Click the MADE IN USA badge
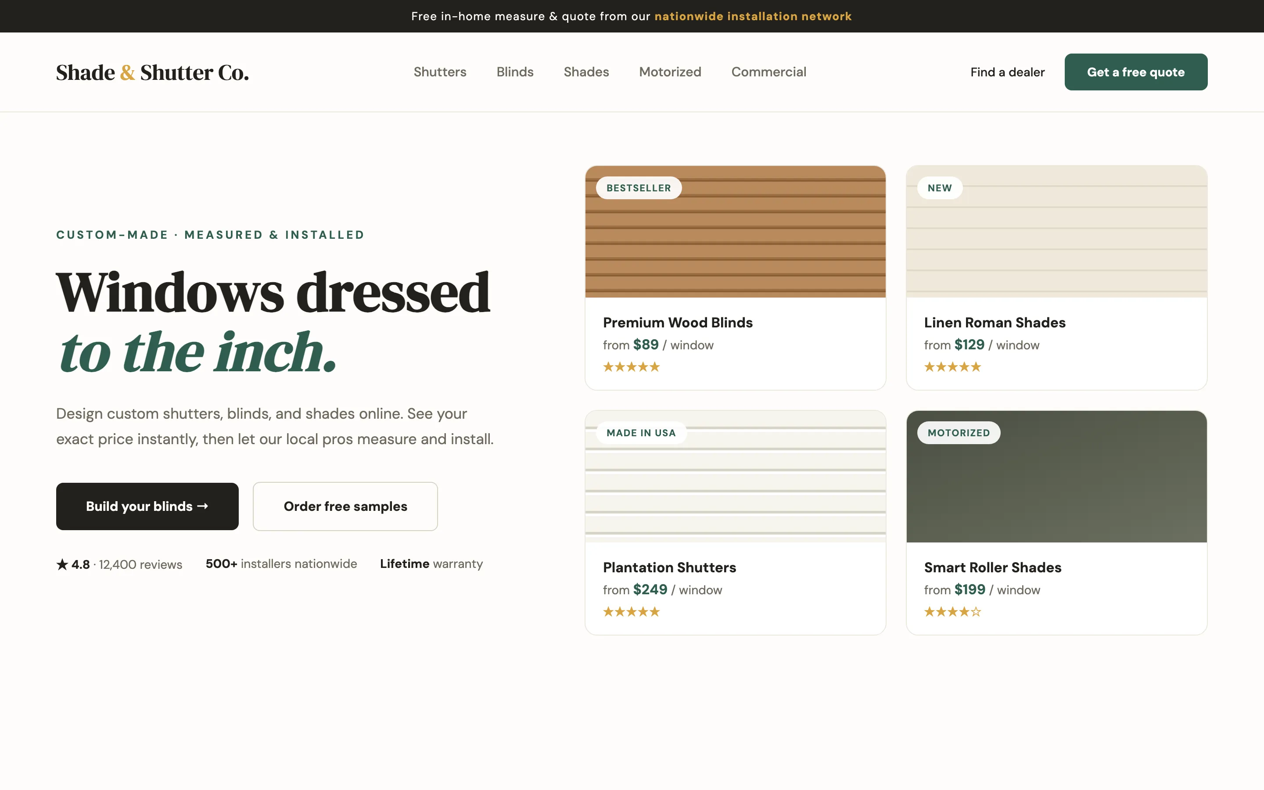Image resolution: width=1264 pixels, height=790 pixels. pyautogui.click(x=641, y=433)
